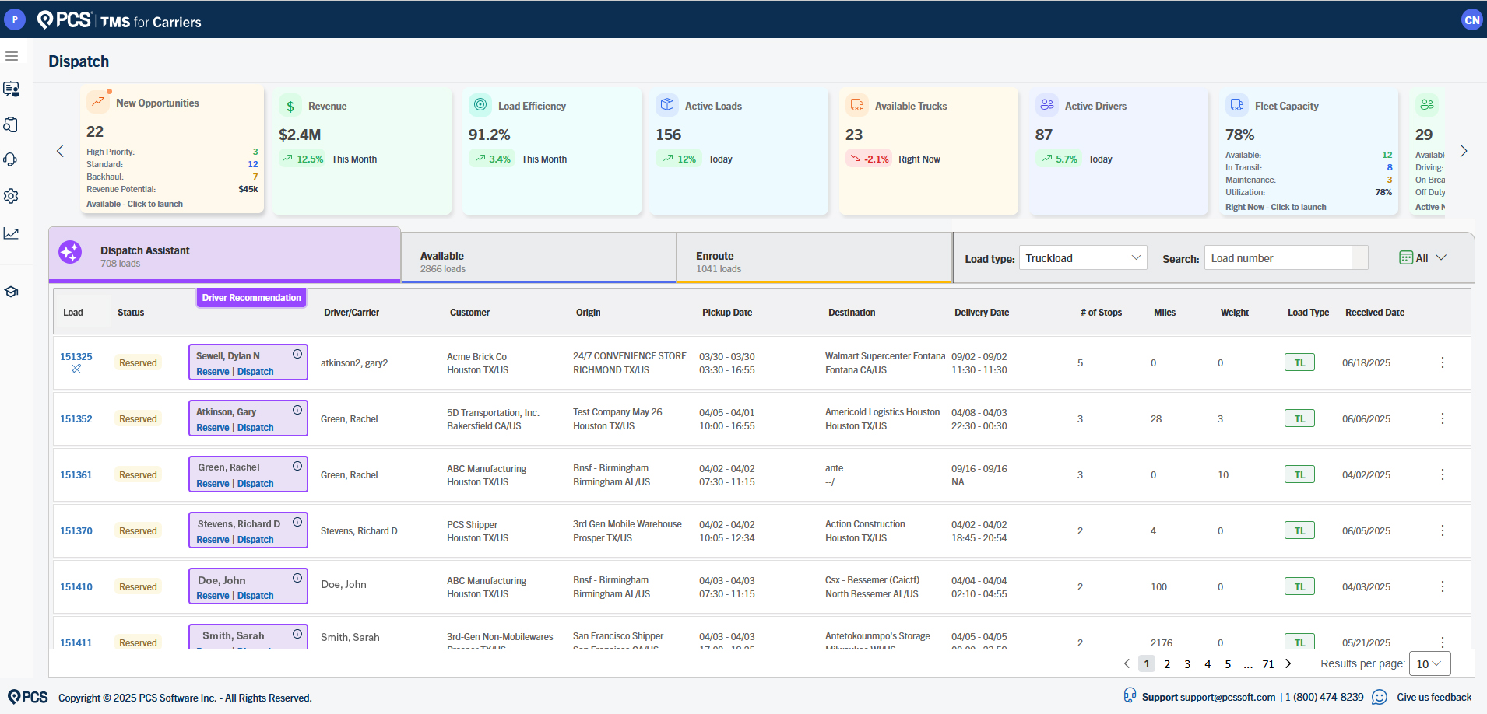1487x714 pixels.
Task: Click the graduation cap learning icon
Action: pos(12,292)
